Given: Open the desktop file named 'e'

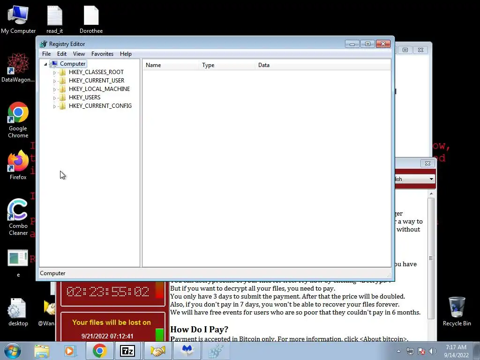Looking at the screenshot, I should [x=18, y=262].
